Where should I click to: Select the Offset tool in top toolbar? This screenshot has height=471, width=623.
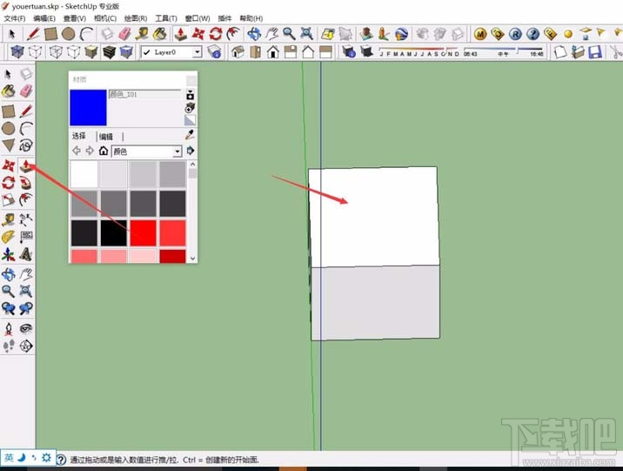(x=233, y=34)
